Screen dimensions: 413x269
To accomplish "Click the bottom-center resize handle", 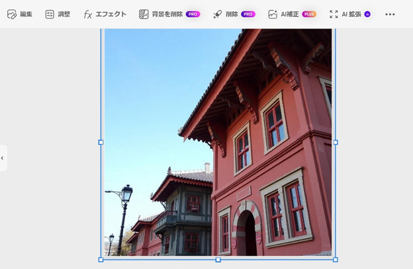I will pos(218,260).
